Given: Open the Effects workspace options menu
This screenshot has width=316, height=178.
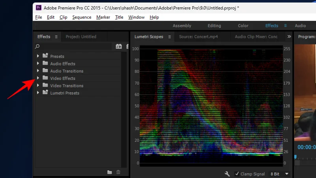Looking at the screenshot, I should pyautogui.click(x=286, y=26).
